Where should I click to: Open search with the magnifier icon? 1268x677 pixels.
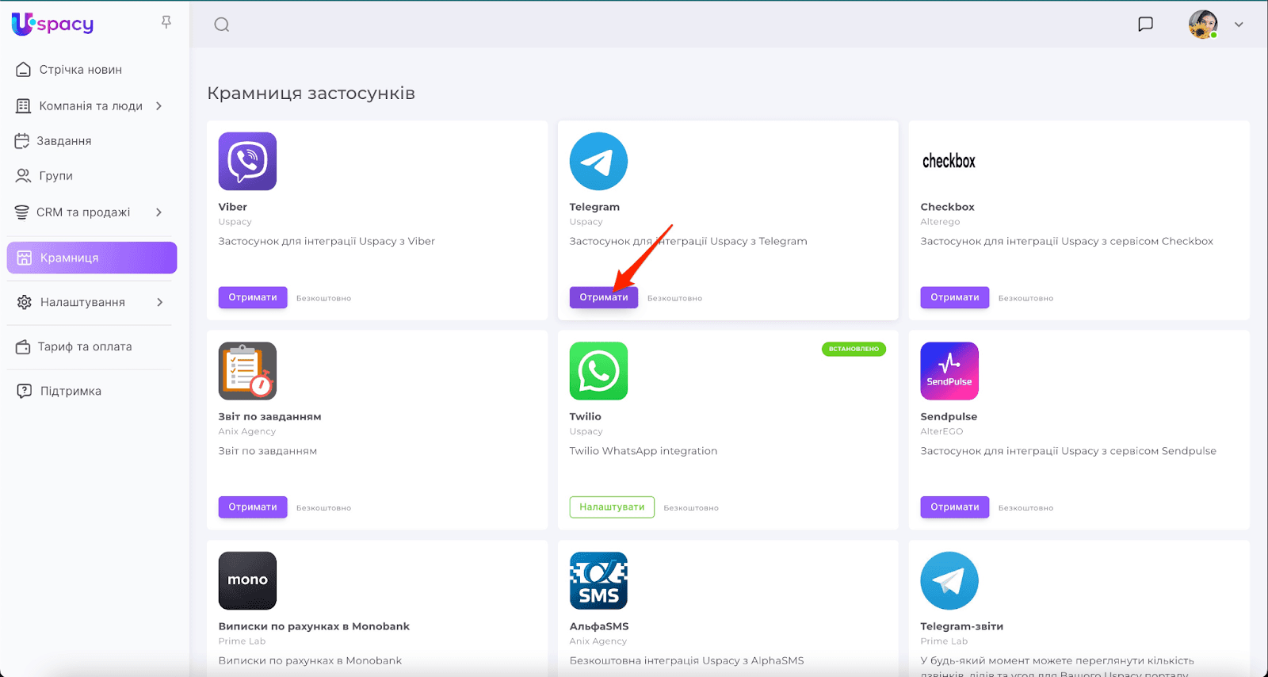(222, 25)
